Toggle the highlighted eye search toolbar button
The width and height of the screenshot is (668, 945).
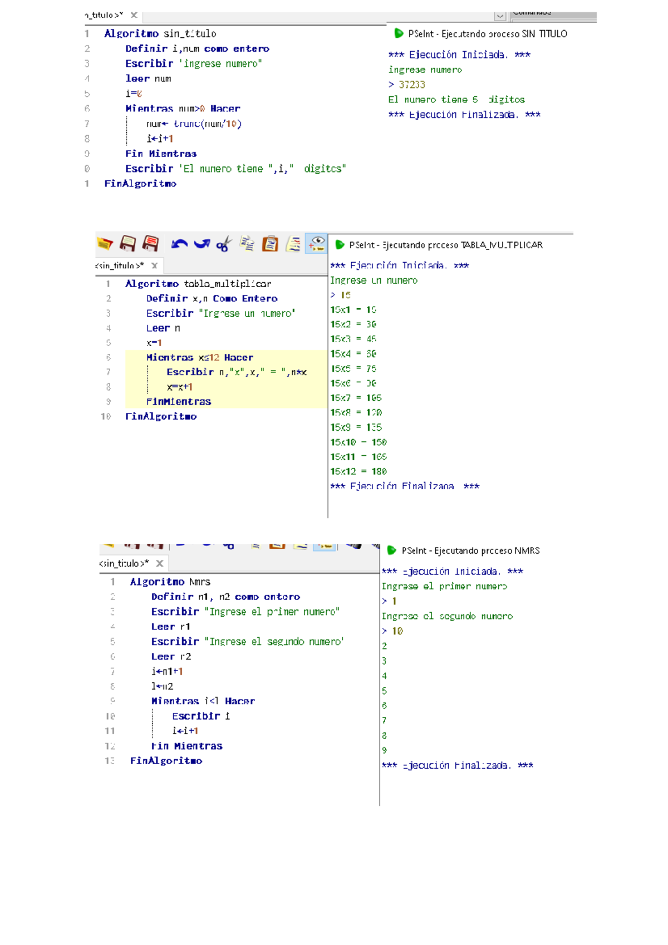316,244
